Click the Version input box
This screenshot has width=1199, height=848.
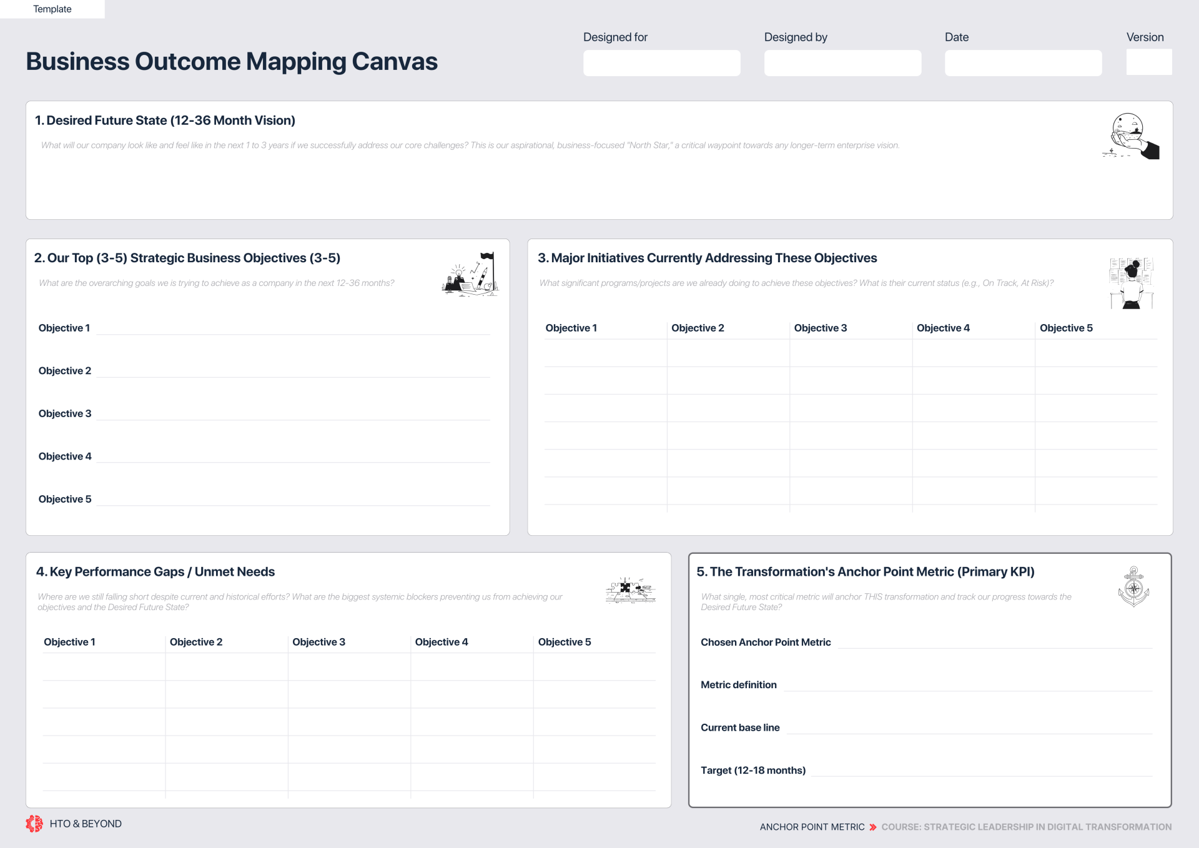1148,62
